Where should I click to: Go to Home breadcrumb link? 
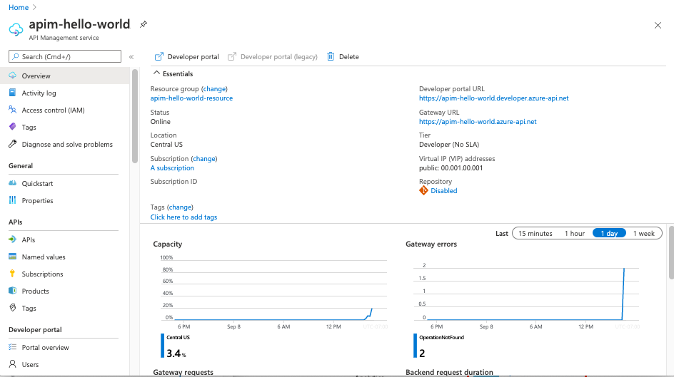tap(19, 7)
